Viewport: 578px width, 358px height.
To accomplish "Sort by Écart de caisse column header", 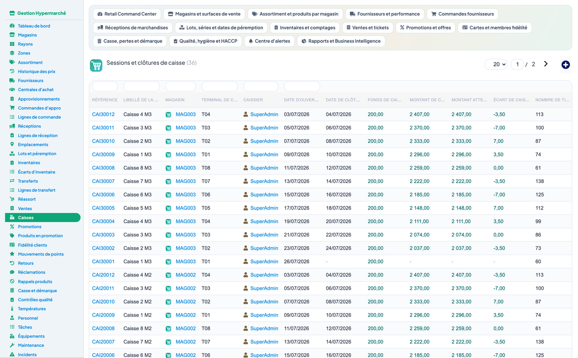I will click(x=511, y=100).
